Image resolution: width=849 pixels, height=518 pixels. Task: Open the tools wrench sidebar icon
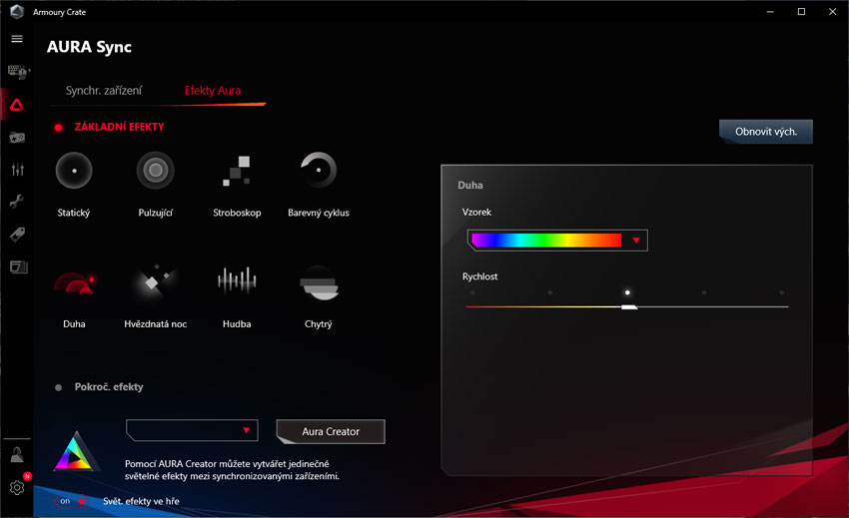pyautogui.click(x=17, y=202)
